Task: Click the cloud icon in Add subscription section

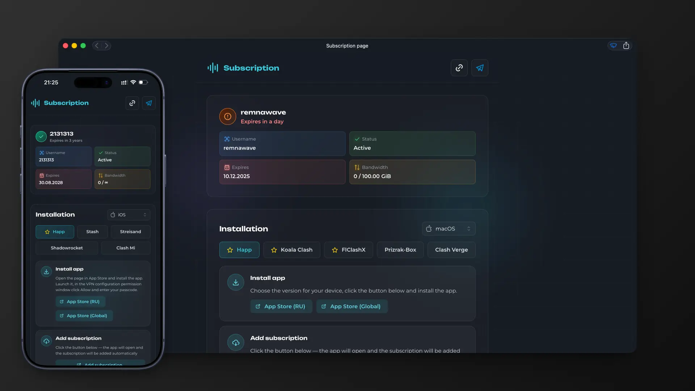Action: point(235,342)
